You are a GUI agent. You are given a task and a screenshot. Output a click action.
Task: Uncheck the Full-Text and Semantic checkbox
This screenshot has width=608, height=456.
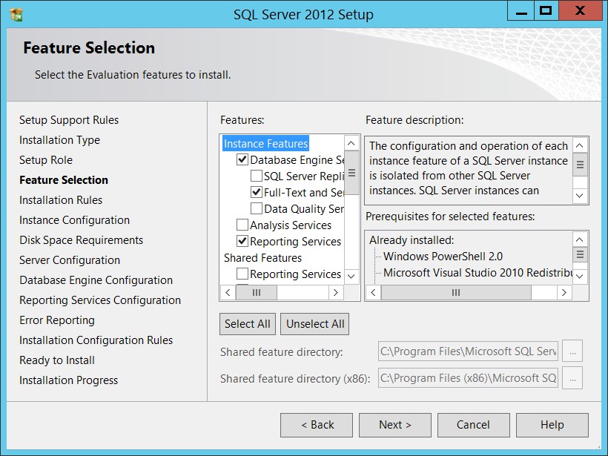(x=257, y=192)
